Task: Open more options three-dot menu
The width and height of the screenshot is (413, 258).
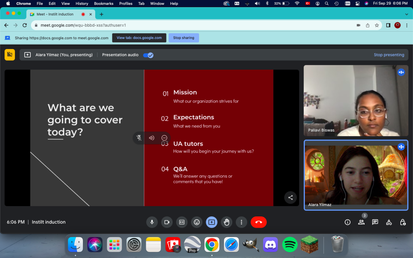Action: [x=241, y=222]
